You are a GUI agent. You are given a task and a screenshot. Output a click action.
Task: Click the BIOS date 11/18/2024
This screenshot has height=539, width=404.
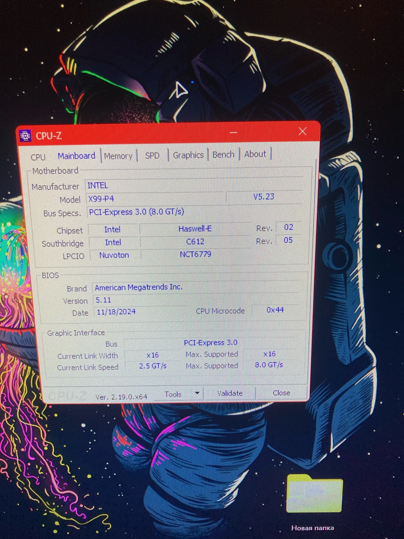[x=141, y=312]
